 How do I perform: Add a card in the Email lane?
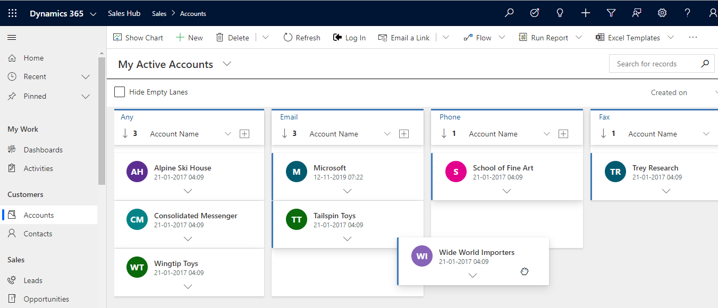point(404,134)
